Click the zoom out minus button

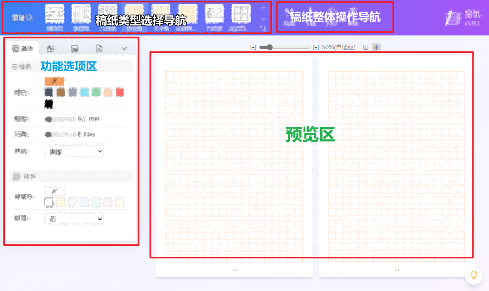click(253, 47)
